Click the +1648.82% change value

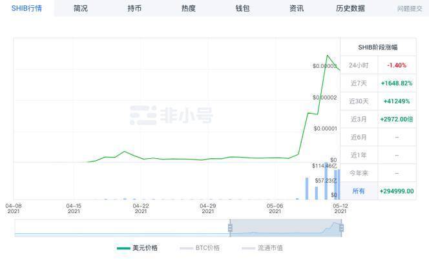397,83
